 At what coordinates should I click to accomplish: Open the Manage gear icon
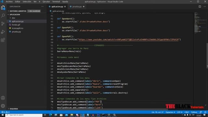3,106
